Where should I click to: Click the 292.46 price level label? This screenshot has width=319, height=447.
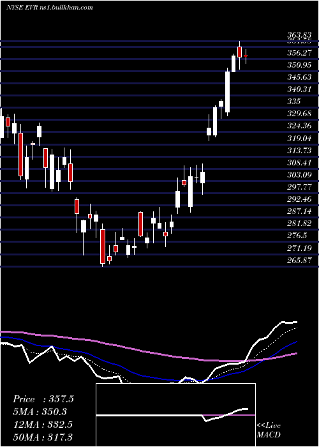299,199
